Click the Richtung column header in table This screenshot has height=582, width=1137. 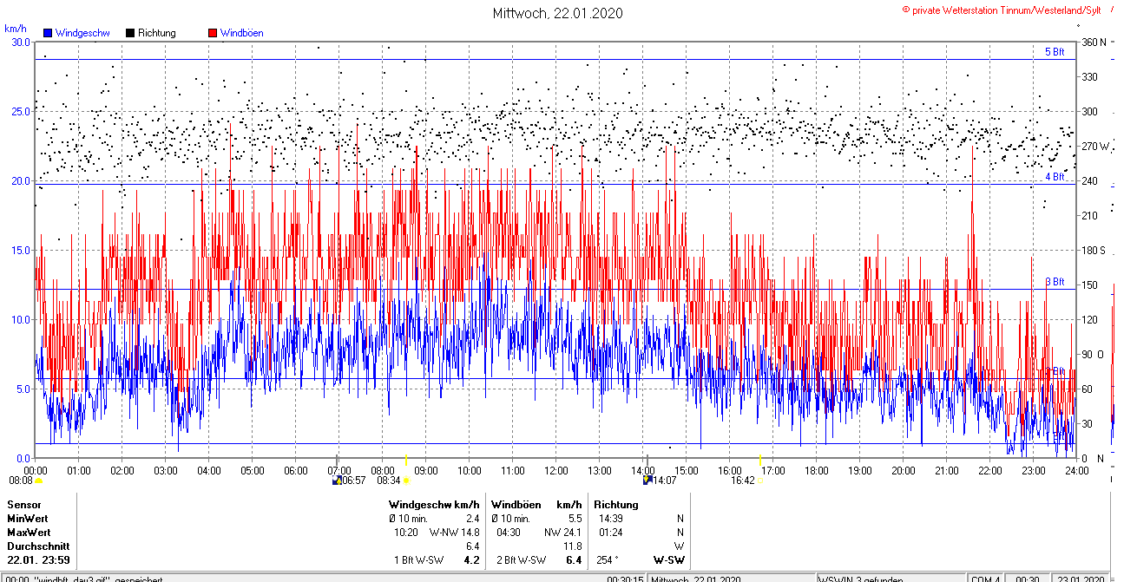(616, 504)
